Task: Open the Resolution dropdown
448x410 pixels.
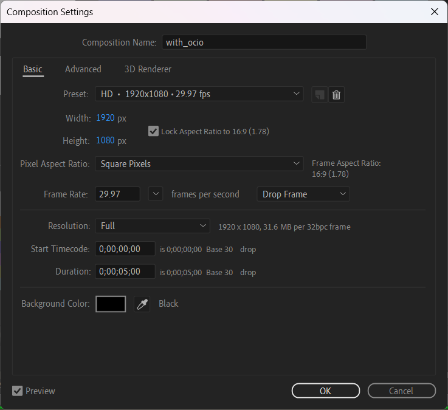Action: click(x=153, y=226)
